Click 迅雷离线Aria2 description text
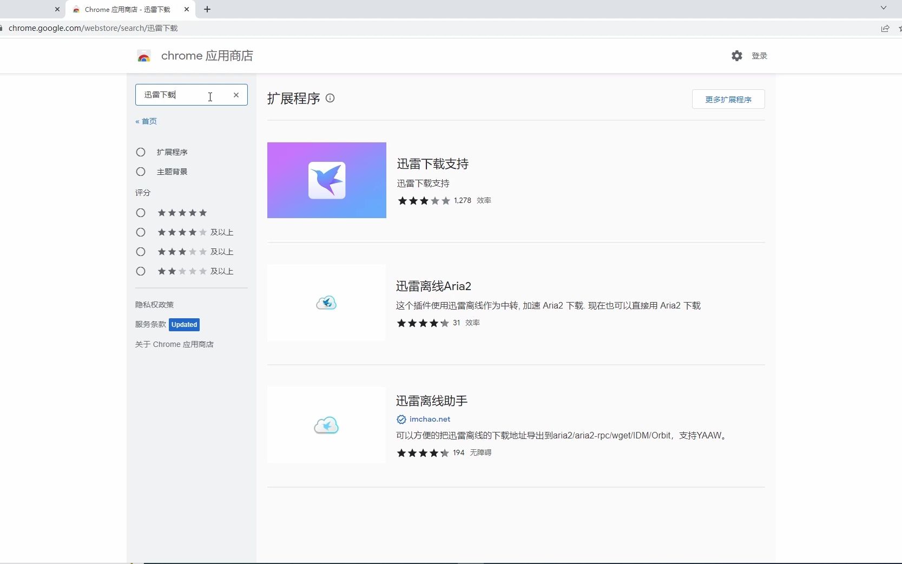 (548, 306)
